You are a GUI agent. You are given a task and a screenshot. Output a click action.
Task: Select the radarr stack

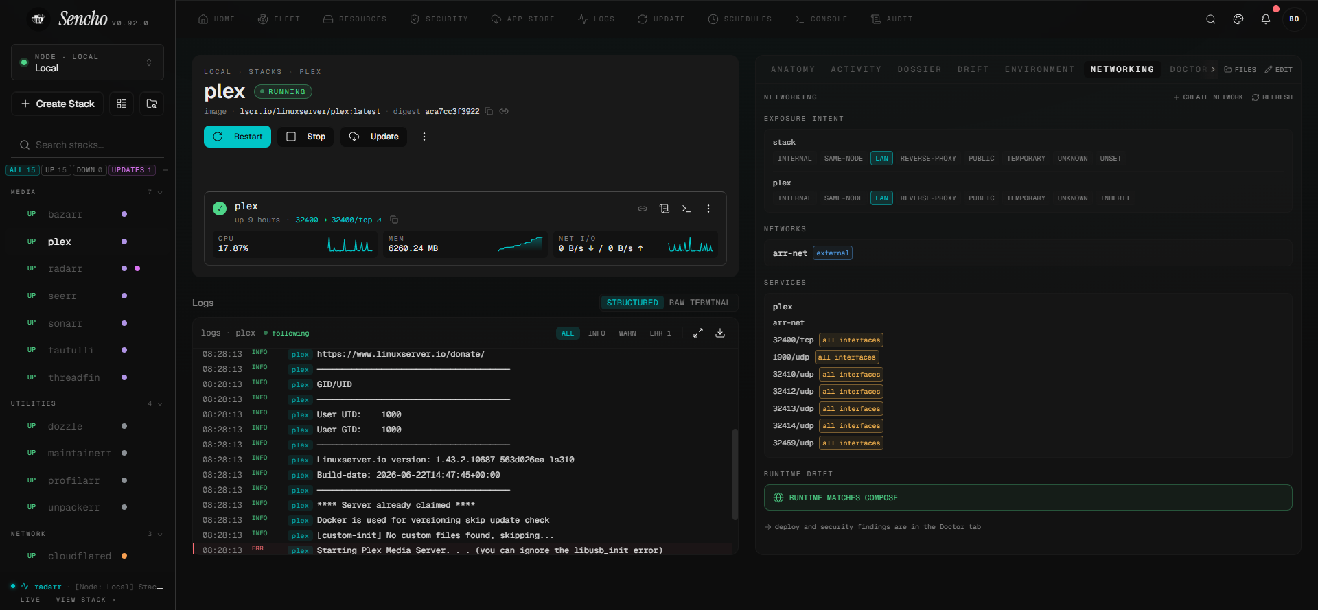pyautogui.click(x=65, y=269)
